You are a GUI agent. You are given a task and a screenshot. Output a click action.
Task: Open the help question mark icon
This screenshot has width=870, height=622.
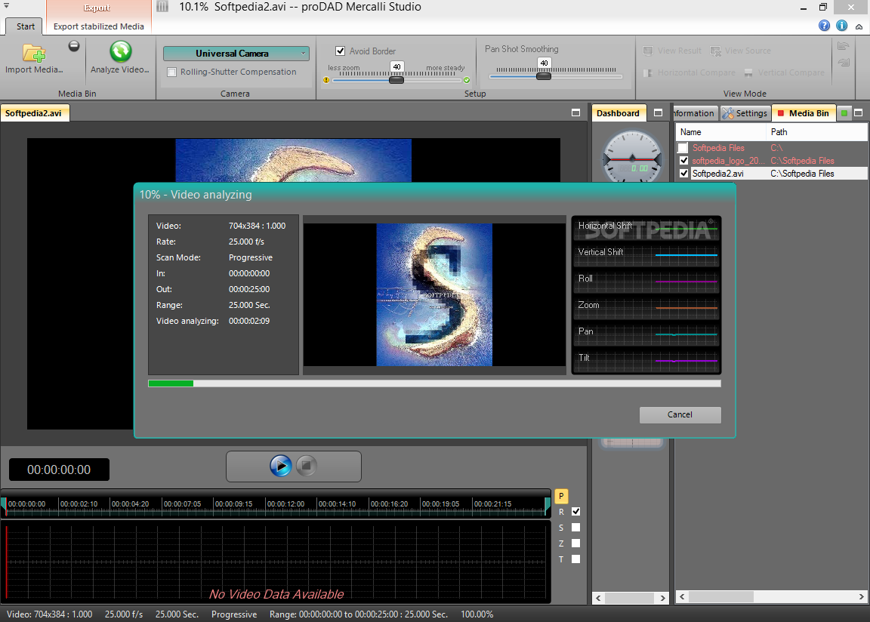(x=824, y=26)
